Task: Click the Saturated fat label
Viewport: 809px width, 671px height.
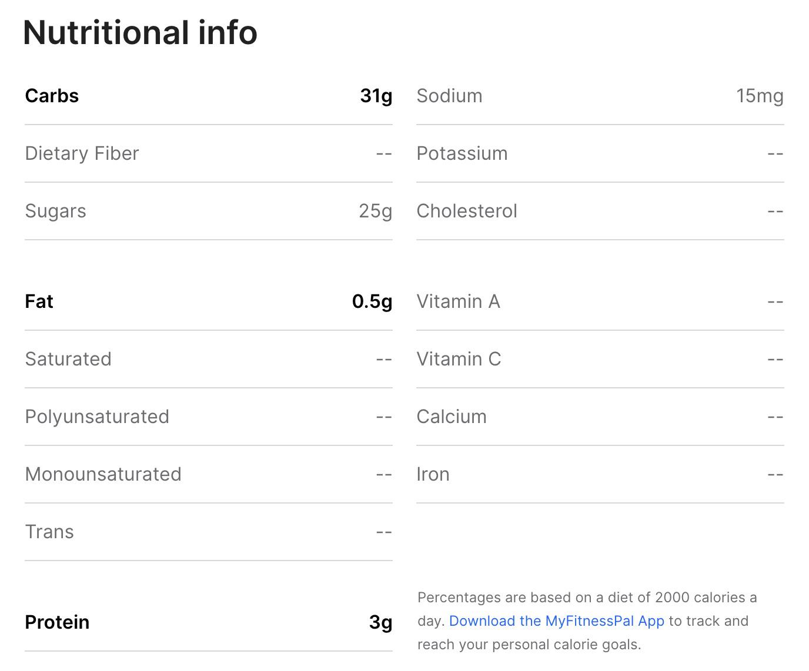Action: coord(68,359)
